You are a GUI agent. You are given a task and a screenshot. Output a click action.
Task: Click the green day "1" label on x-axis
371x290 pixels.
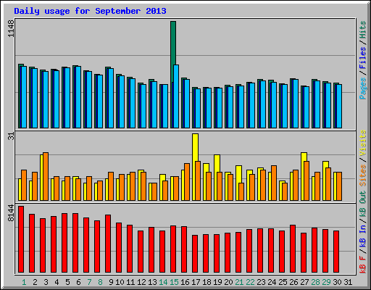pyautogui.click(x=24, y=282)
